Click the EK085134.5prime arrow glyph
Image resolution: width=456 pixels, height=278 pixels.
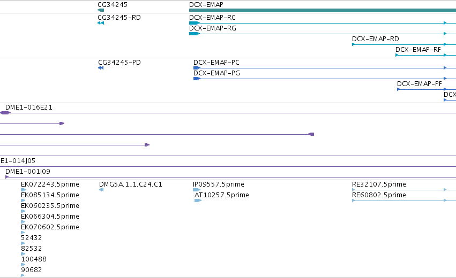23,200
